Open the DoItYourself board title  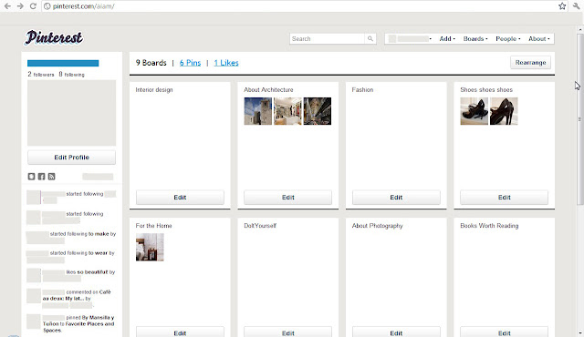(260, 226)
